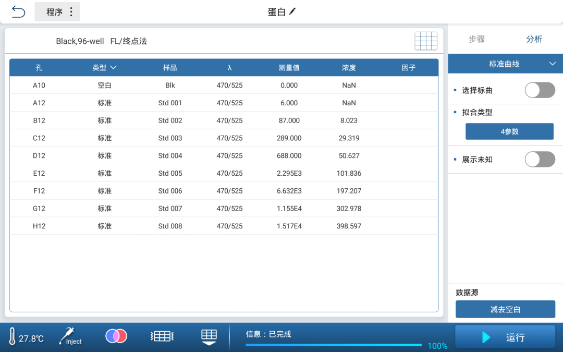The height and width of the screenshot is (352, 563).
Task: Click the λ column header
Action: [229, 67]
